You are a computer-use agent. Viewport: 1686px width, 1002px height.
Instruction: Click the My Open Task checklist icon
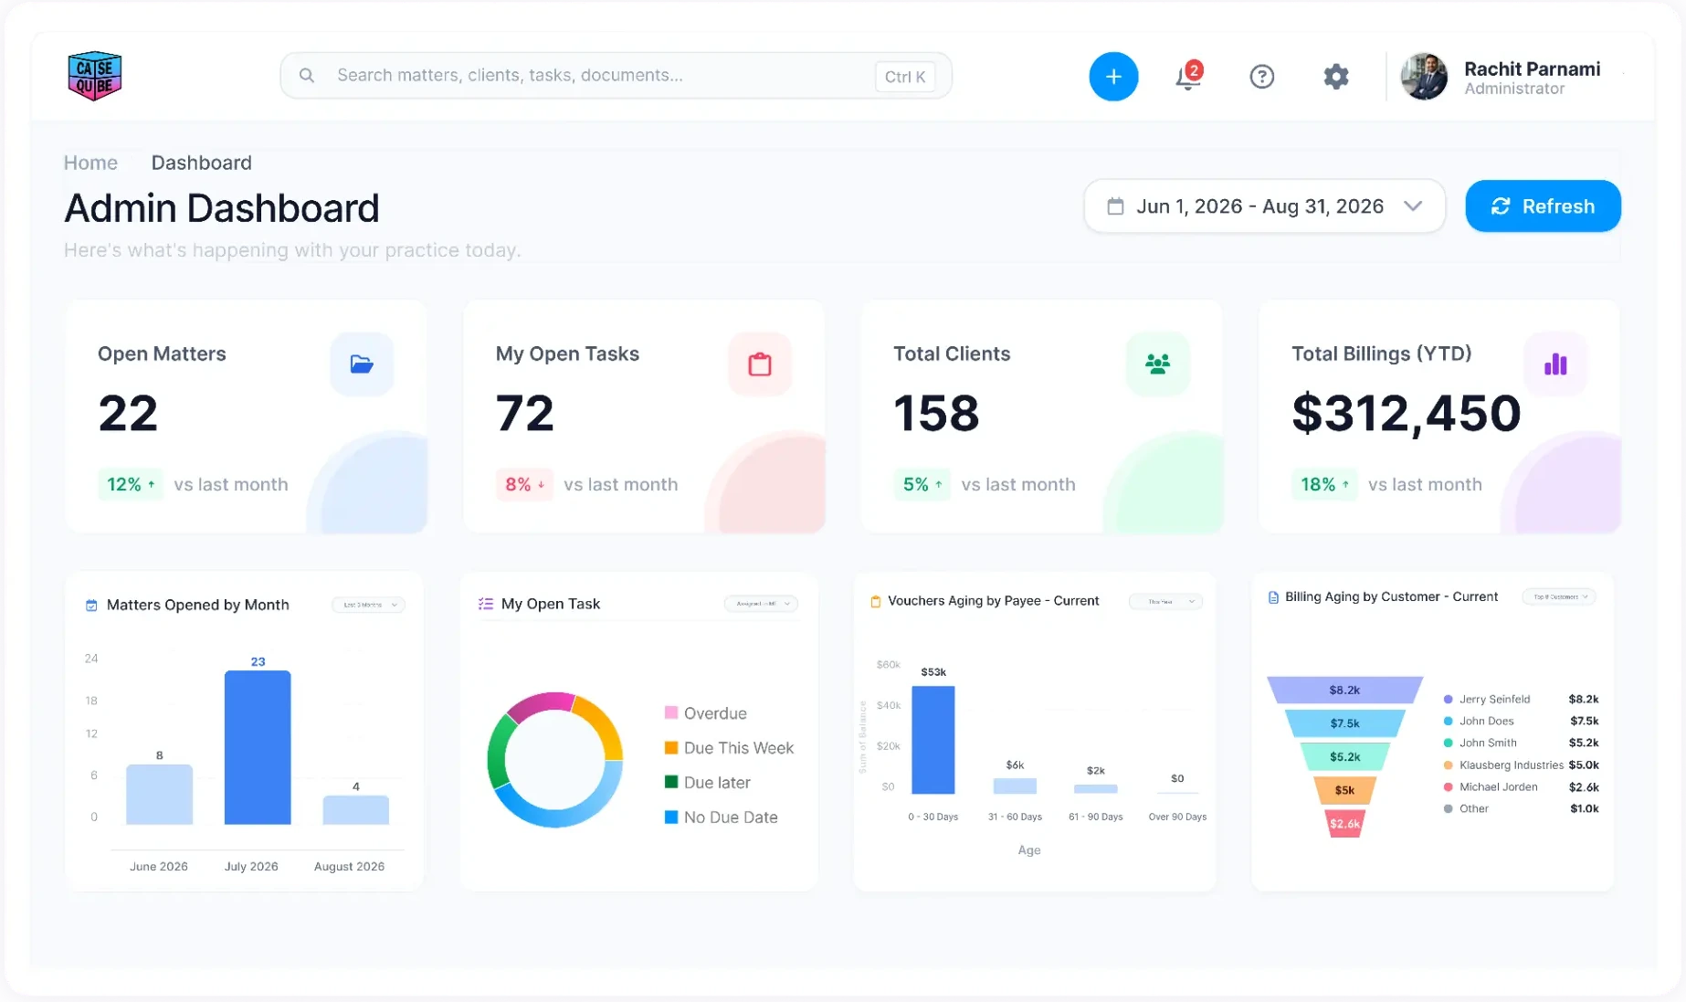coord(486,604)
